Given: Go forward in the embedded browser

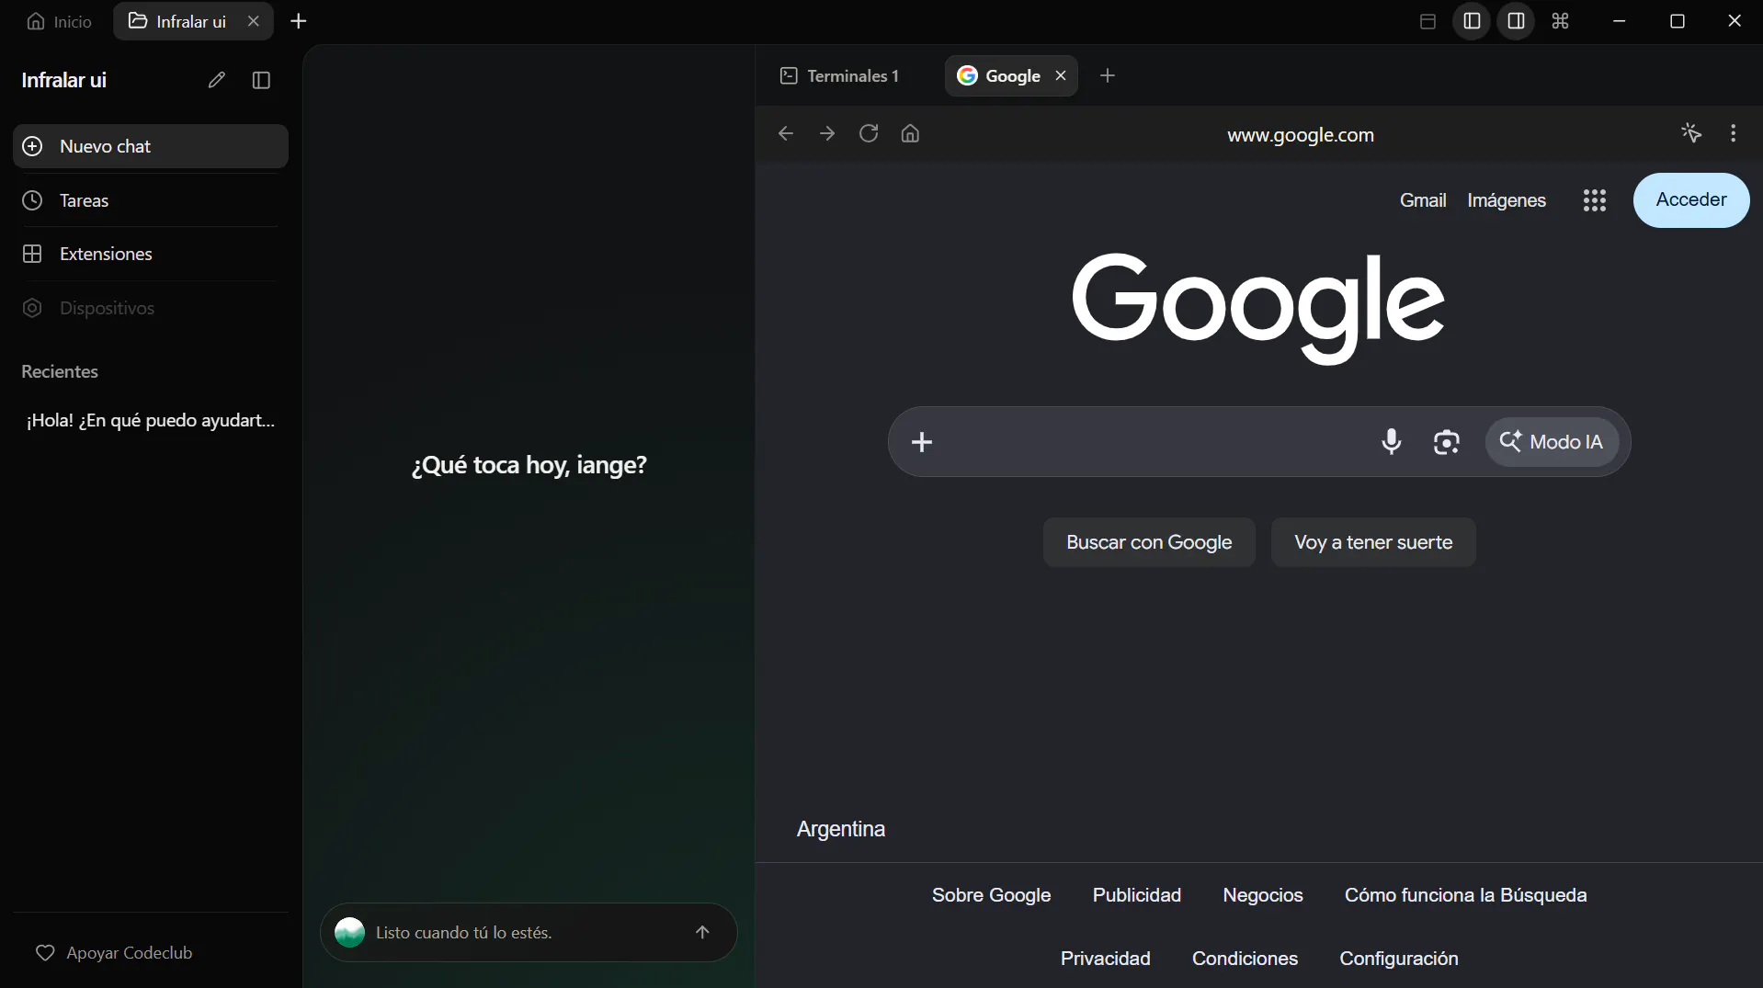Looking at the screenshot, I should click(827, 133).
